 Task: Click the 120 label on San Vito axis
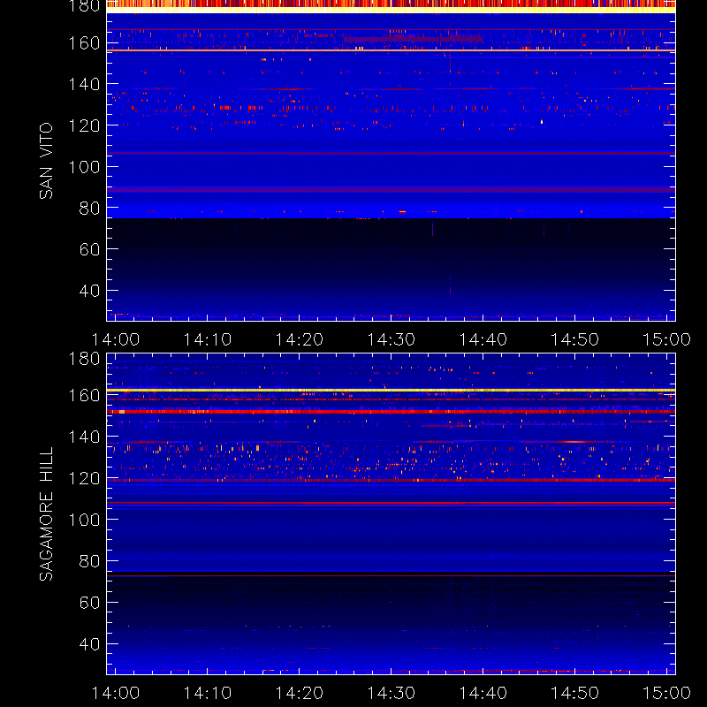84,125
